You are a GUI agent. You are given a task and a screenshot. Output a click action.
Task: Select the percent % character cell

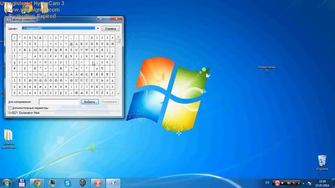click(35, 38)
